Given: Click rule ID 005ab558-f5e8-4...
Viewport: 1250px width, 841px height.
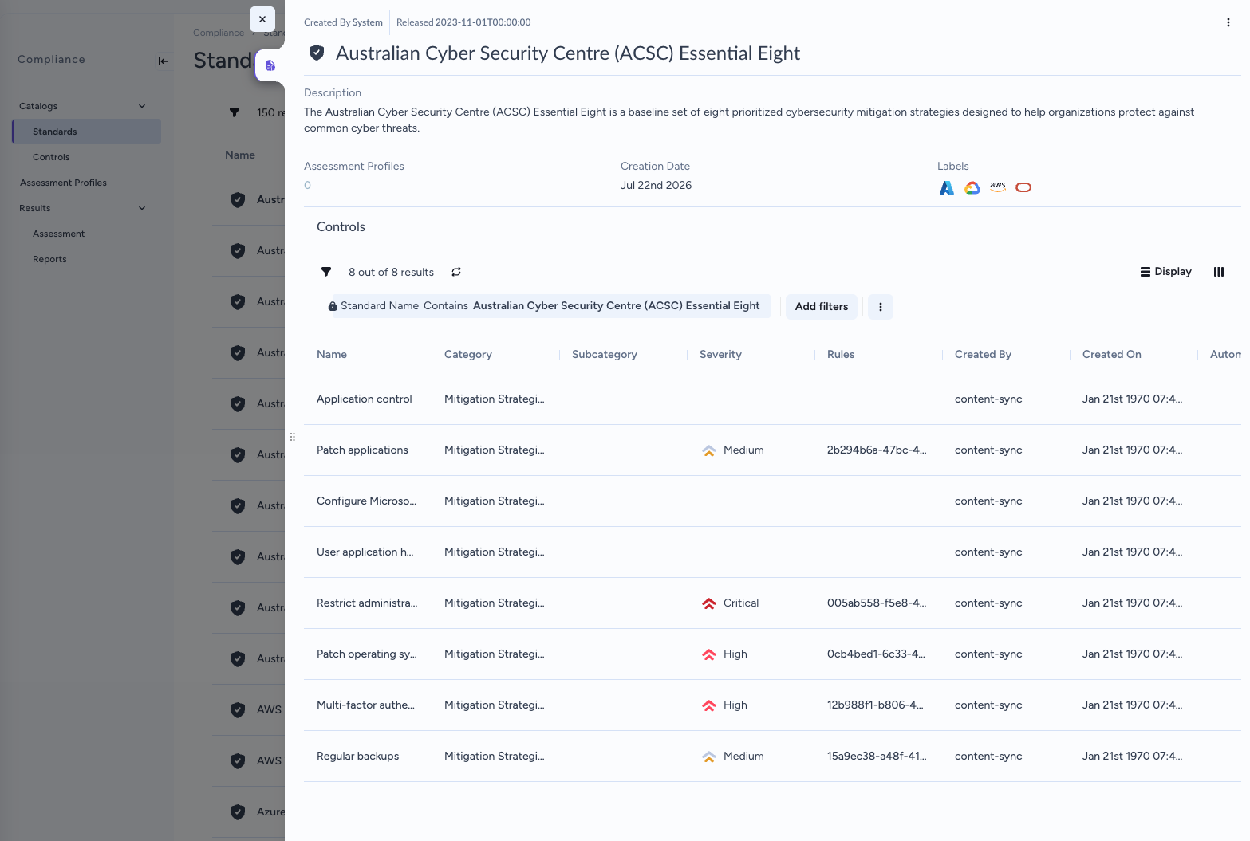Looking at the screenshot, I should [x=877, y=603].
